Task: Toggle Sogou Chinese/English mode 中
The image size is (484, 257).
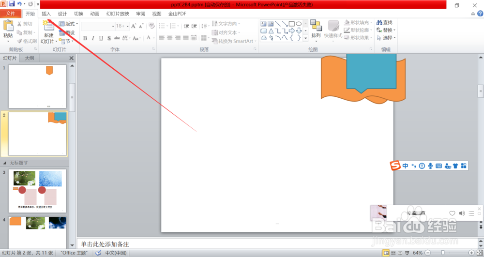Action: point(405,166)
